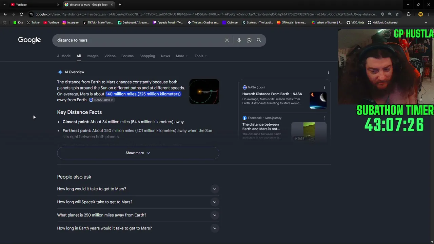This screenshot has height=244, width=434.
Task: Open AI Overview three-dot options
Action: tap(328, 72)
